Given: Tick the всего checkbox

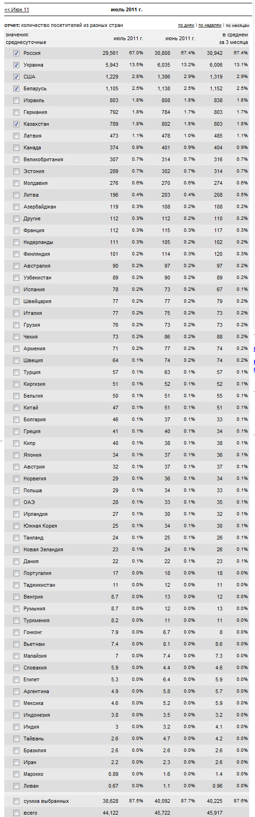Looking at the screenshot, I should 16,813.
